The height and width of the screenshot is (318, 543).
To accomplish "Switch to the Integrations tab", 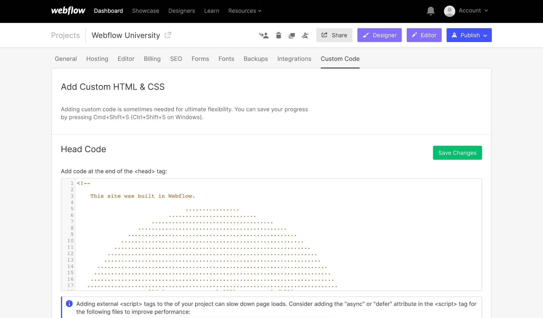I will (x=294, y=59).
